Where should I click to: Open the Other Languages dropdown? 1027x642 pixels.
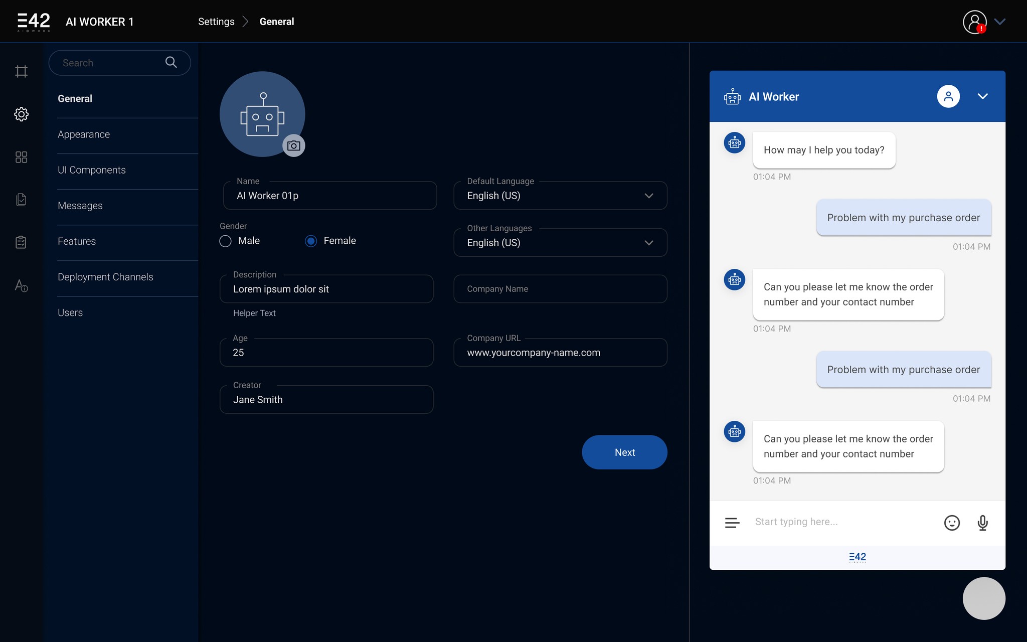648,243
